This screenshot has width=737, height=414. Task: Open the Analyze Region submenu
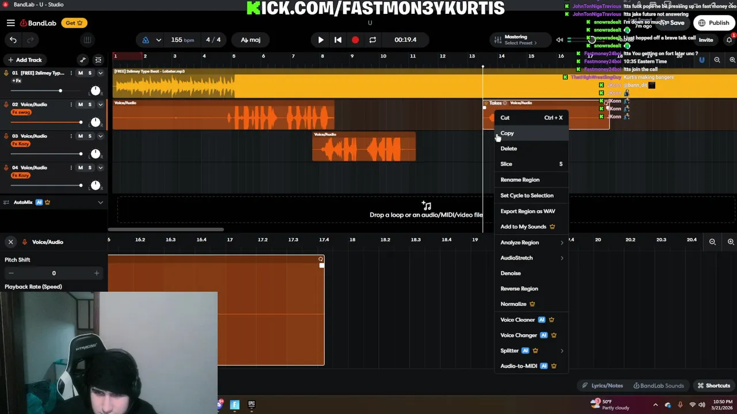pos(531,243)
